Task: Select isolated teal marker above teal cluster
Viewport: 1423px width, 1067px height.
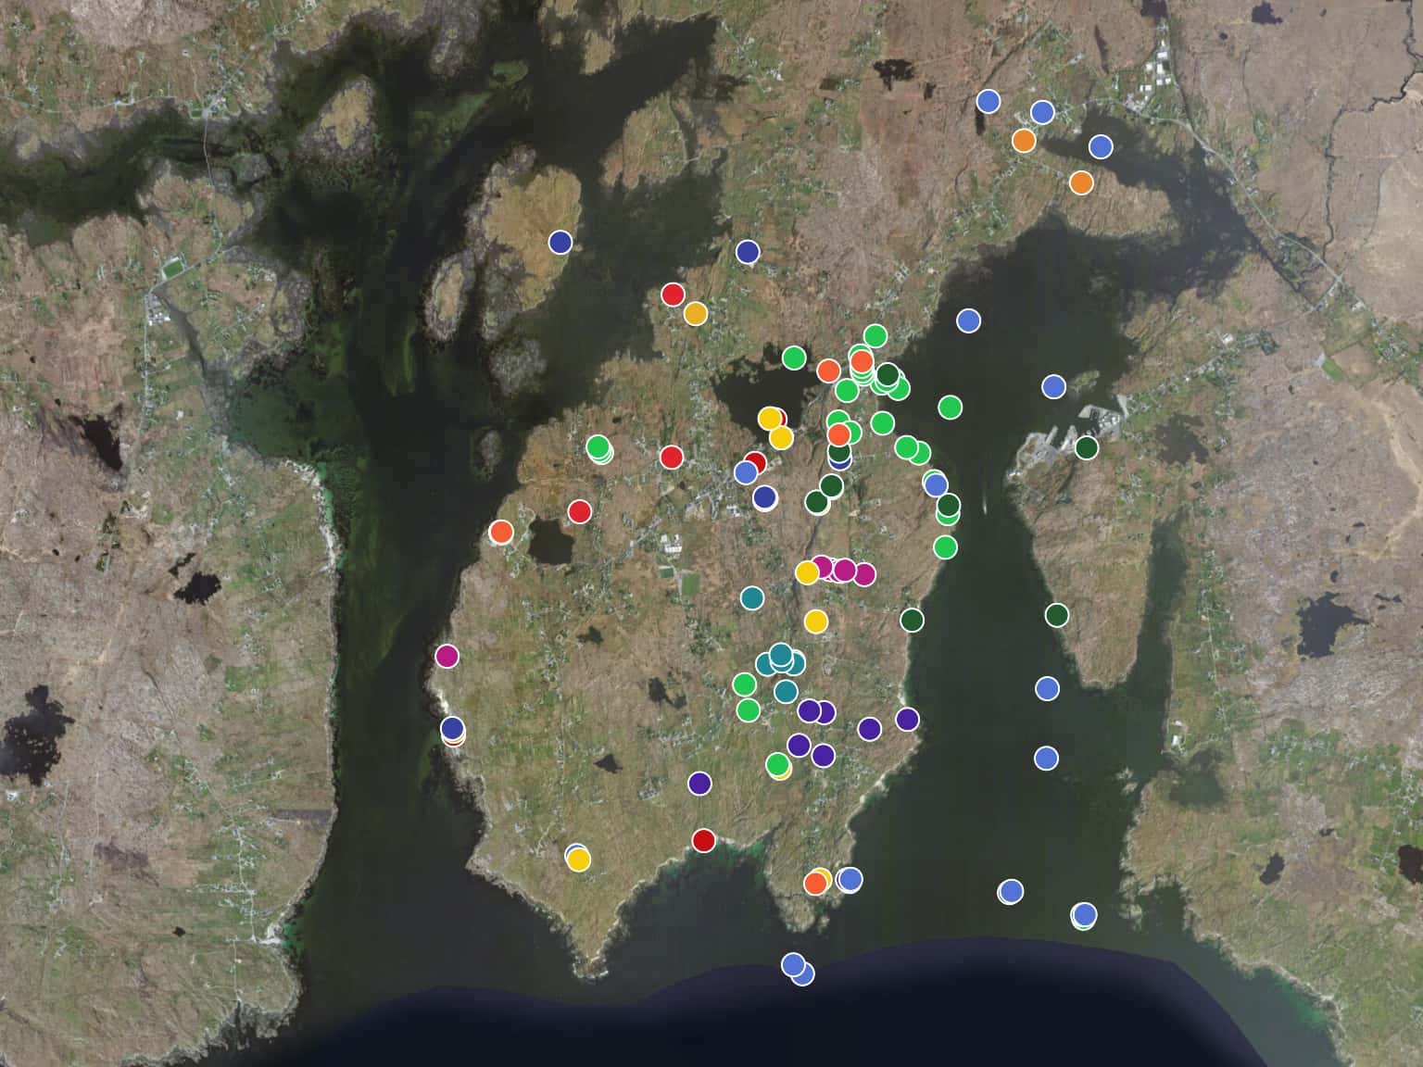Action: [x=752, y=597]
